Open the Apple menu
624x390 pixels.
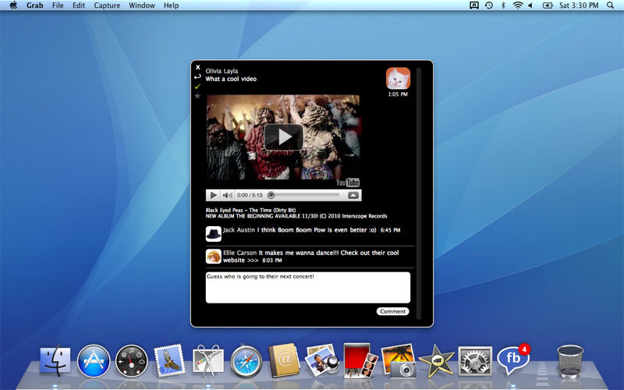tap(13, 5)
